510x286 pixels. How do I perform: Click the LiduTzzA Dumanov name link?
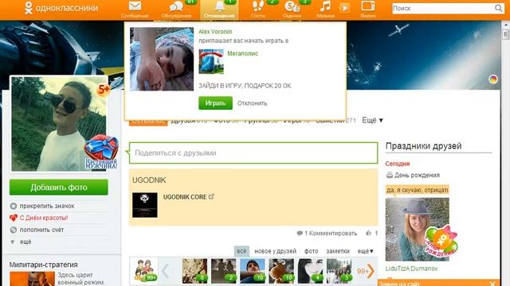pyautogui.click(x=411, y=269)
